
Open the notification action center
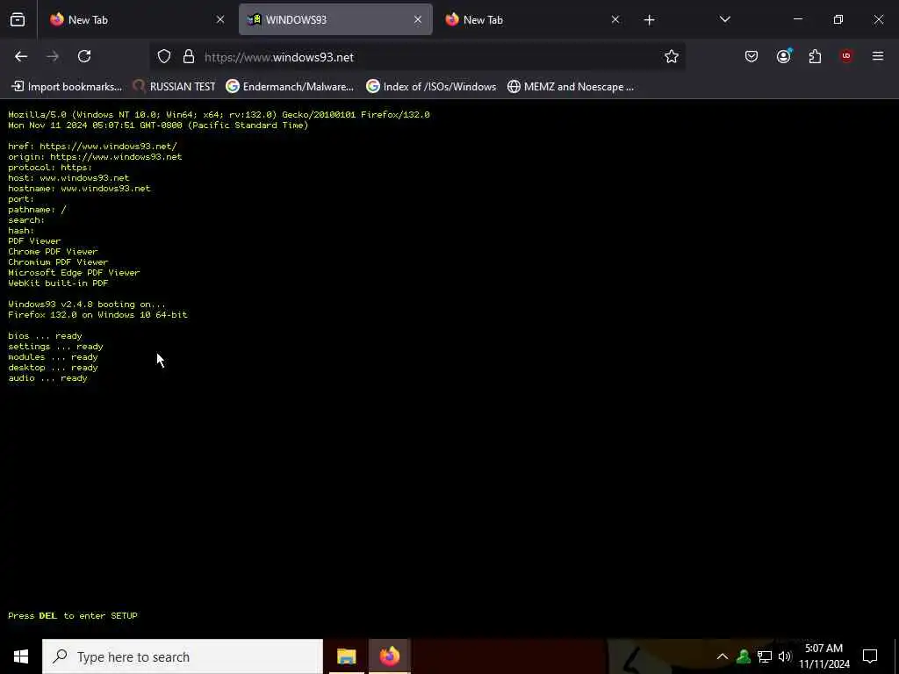(870, 656)
